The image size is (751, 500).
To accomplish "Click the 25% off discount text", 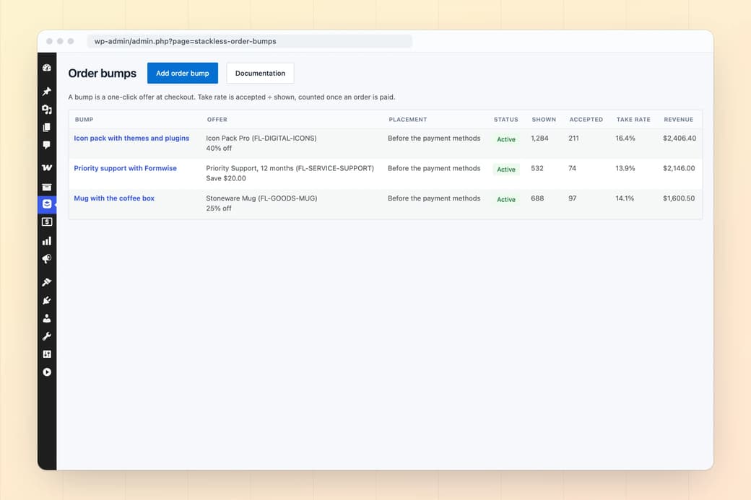I will click(x=219, y=209).
